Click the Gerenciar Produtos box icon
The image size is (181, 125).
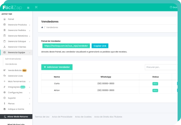4,24
